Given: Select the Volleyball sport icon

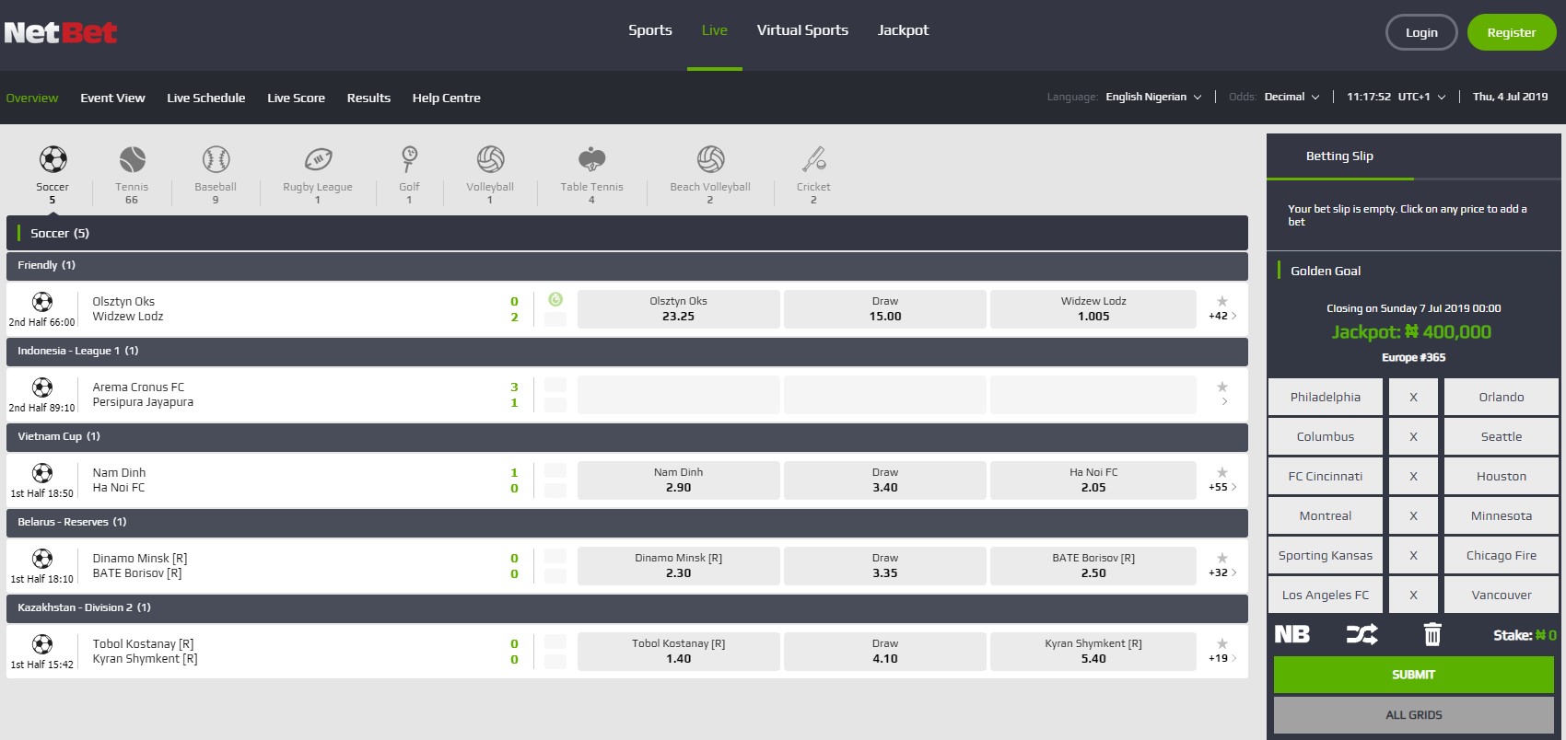Looking at the screenshot, I should (490, 160).
